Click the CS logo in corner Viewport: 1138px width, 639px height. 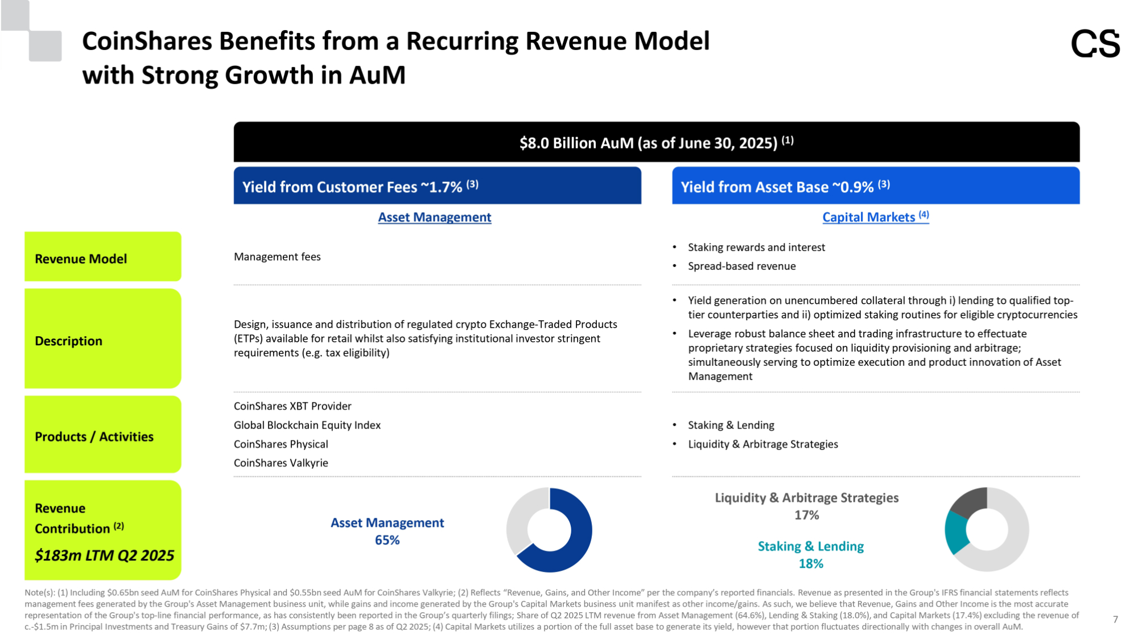coord(1095,44)
